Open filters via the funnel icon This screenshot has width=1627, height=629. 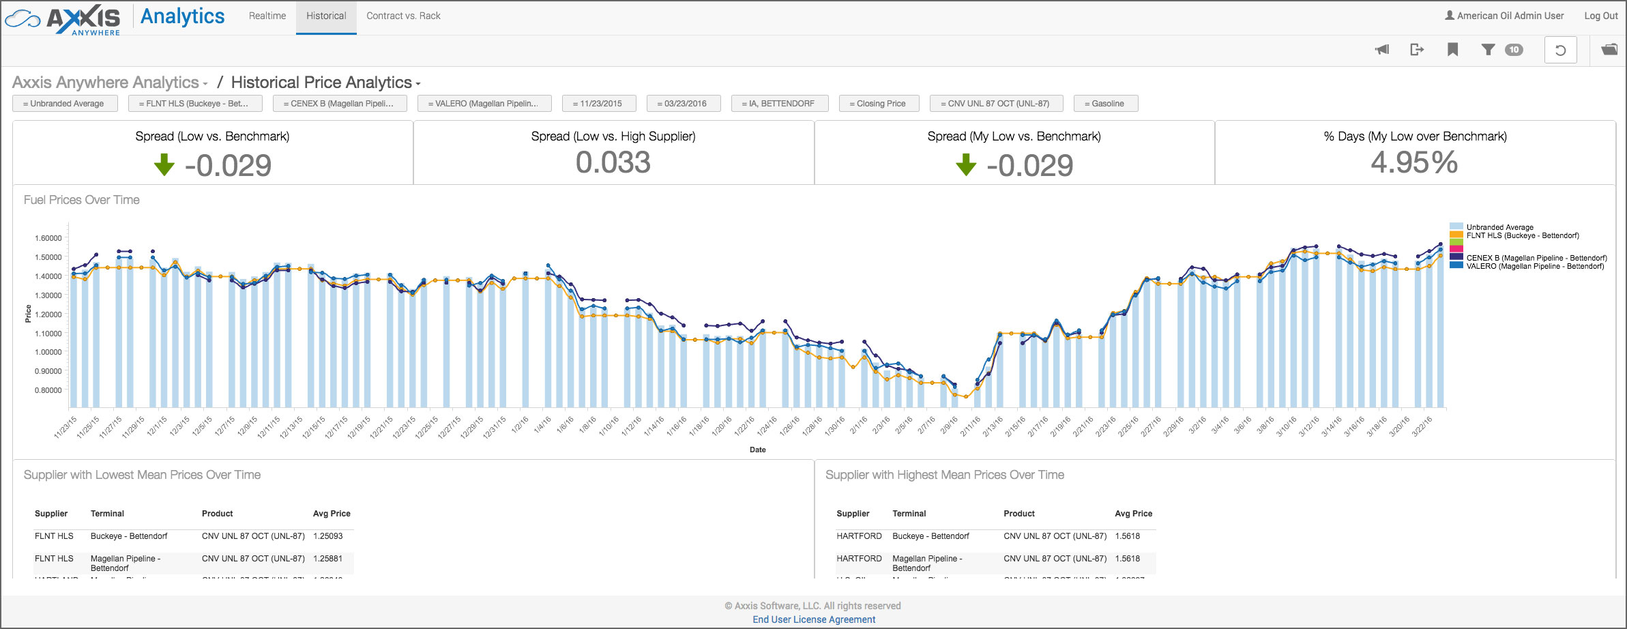[x=1488, y=49]
